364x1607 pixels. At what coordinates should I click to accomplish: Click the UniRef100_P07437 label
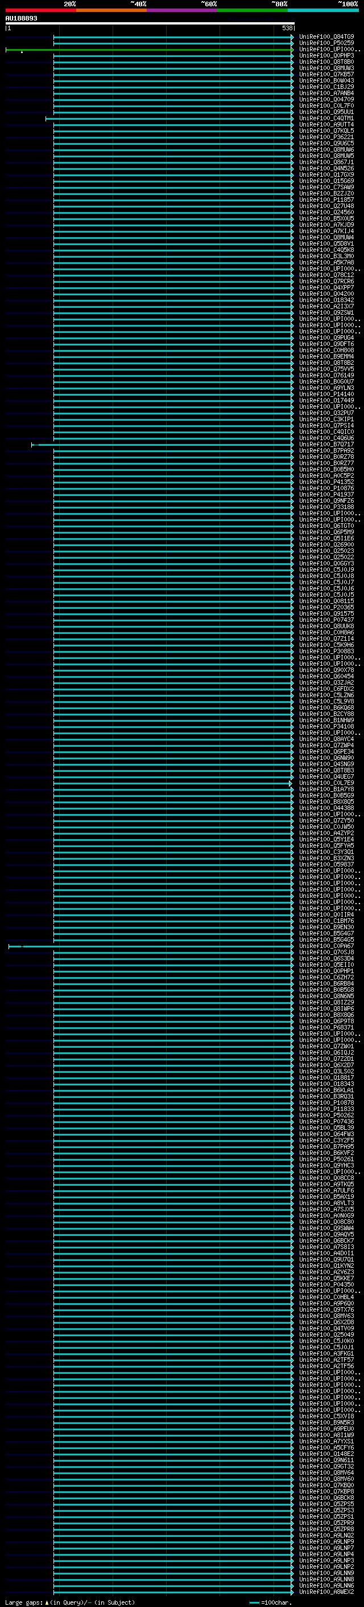tap(326, 620)
